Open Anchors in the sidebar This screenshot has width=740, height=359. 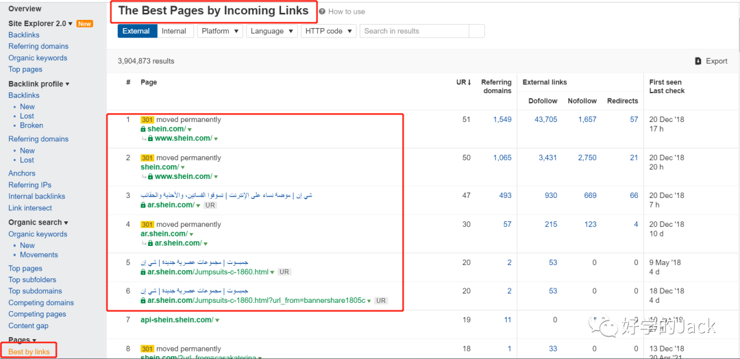[22, 173]
